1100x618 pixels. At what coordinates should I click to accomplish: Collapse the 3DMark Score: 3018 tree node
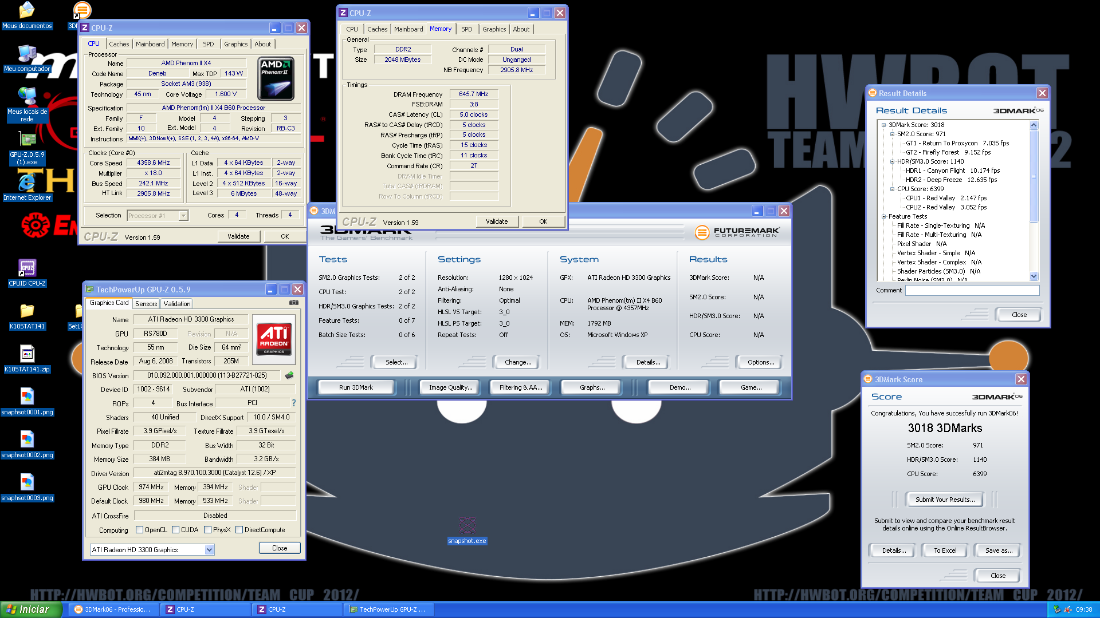pyautogui.click(x=883, y=125)
